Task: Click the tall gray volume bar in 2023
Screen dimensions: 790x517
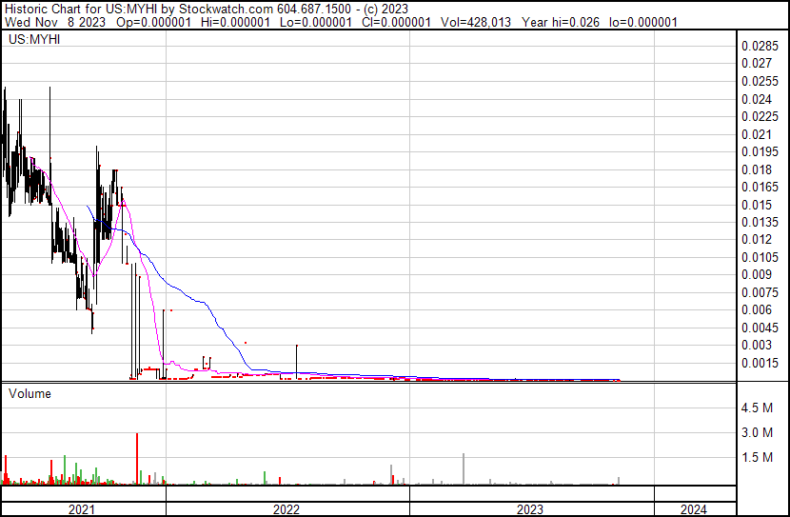Action: (464, 469)
